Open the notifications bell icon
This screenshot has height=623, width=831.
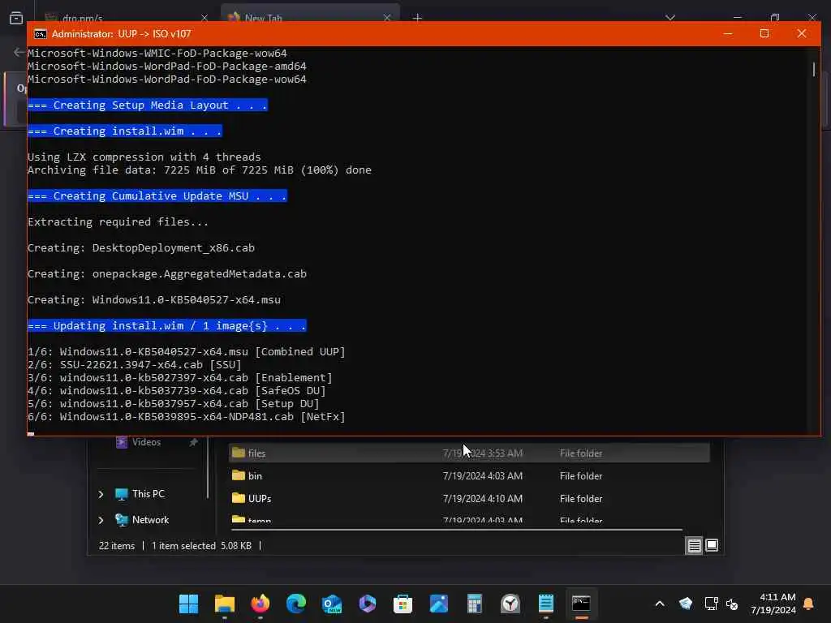[809, 604]
